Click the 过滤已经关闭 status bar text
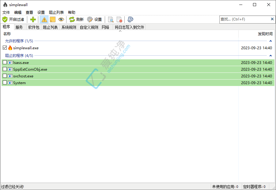The image size is (276, 190). click(x=12, y=187)
